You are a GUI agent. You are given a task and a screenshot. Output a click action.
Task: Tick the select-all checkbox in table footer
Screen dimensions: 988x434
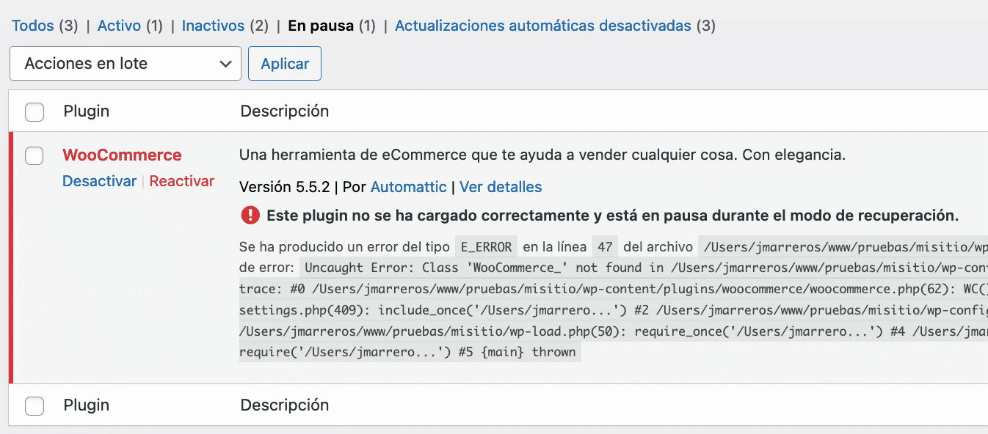point(34,405)
